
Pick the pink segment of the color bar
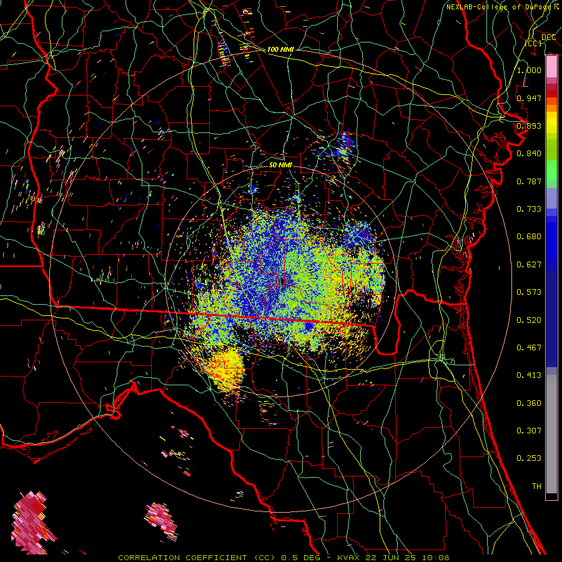pyautogui.click(x=551, y=67)
